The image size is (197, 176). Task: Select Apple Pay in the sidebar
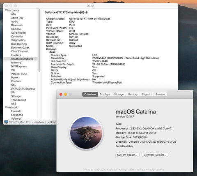[17, 18]
